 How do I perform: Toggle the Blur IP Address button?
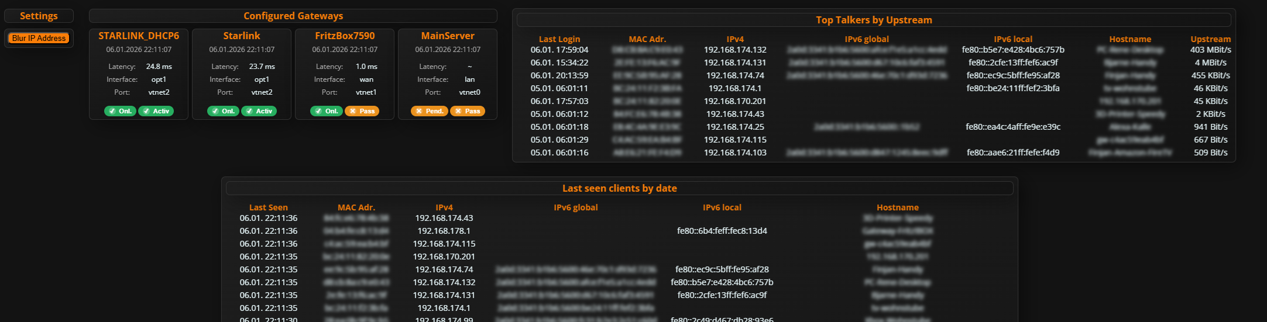coord(39,38)
